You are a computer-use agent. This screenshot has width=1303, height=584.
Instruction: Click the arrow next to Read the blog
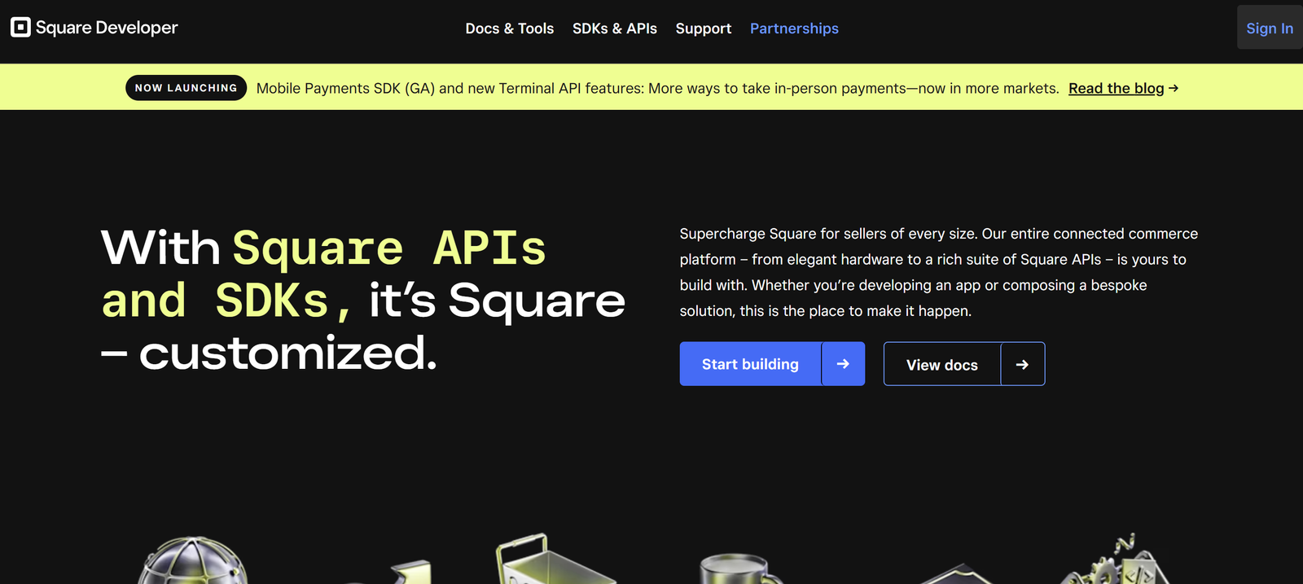pos(1174,88)
